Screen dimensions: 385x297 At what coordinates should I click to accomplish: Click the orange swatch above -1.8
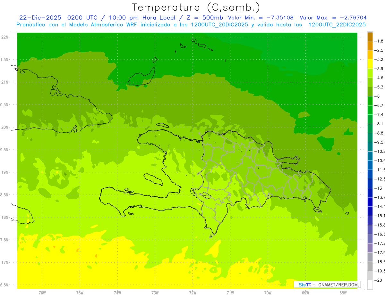[x=370, y=37]
